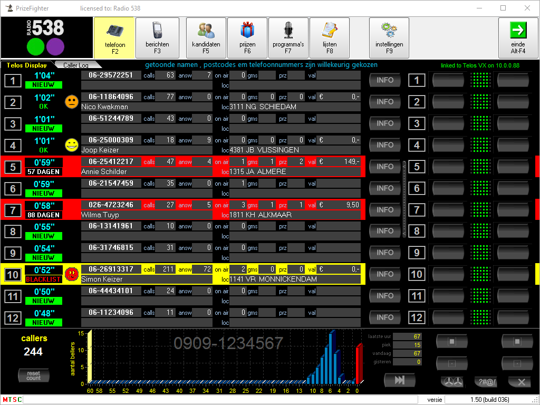Open instellingen gears settings
Image resolution: width=540 pixels, height=405 pixels.
[389, 37]
